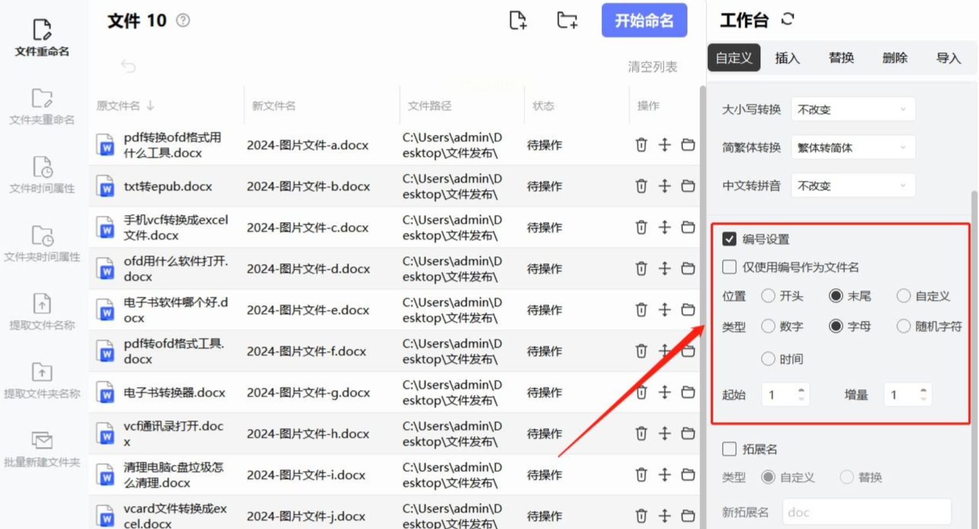979x529 pixels.
Task: Click the 状态 column header
Action: pos(543,106)
